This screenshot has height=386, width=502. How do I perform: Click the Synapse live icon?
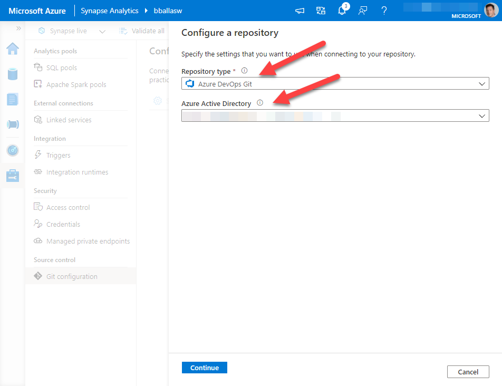[x=42, y=31]
